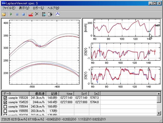Toggle the graph view chart icon
Screen dimensions: 163x123
58,14
